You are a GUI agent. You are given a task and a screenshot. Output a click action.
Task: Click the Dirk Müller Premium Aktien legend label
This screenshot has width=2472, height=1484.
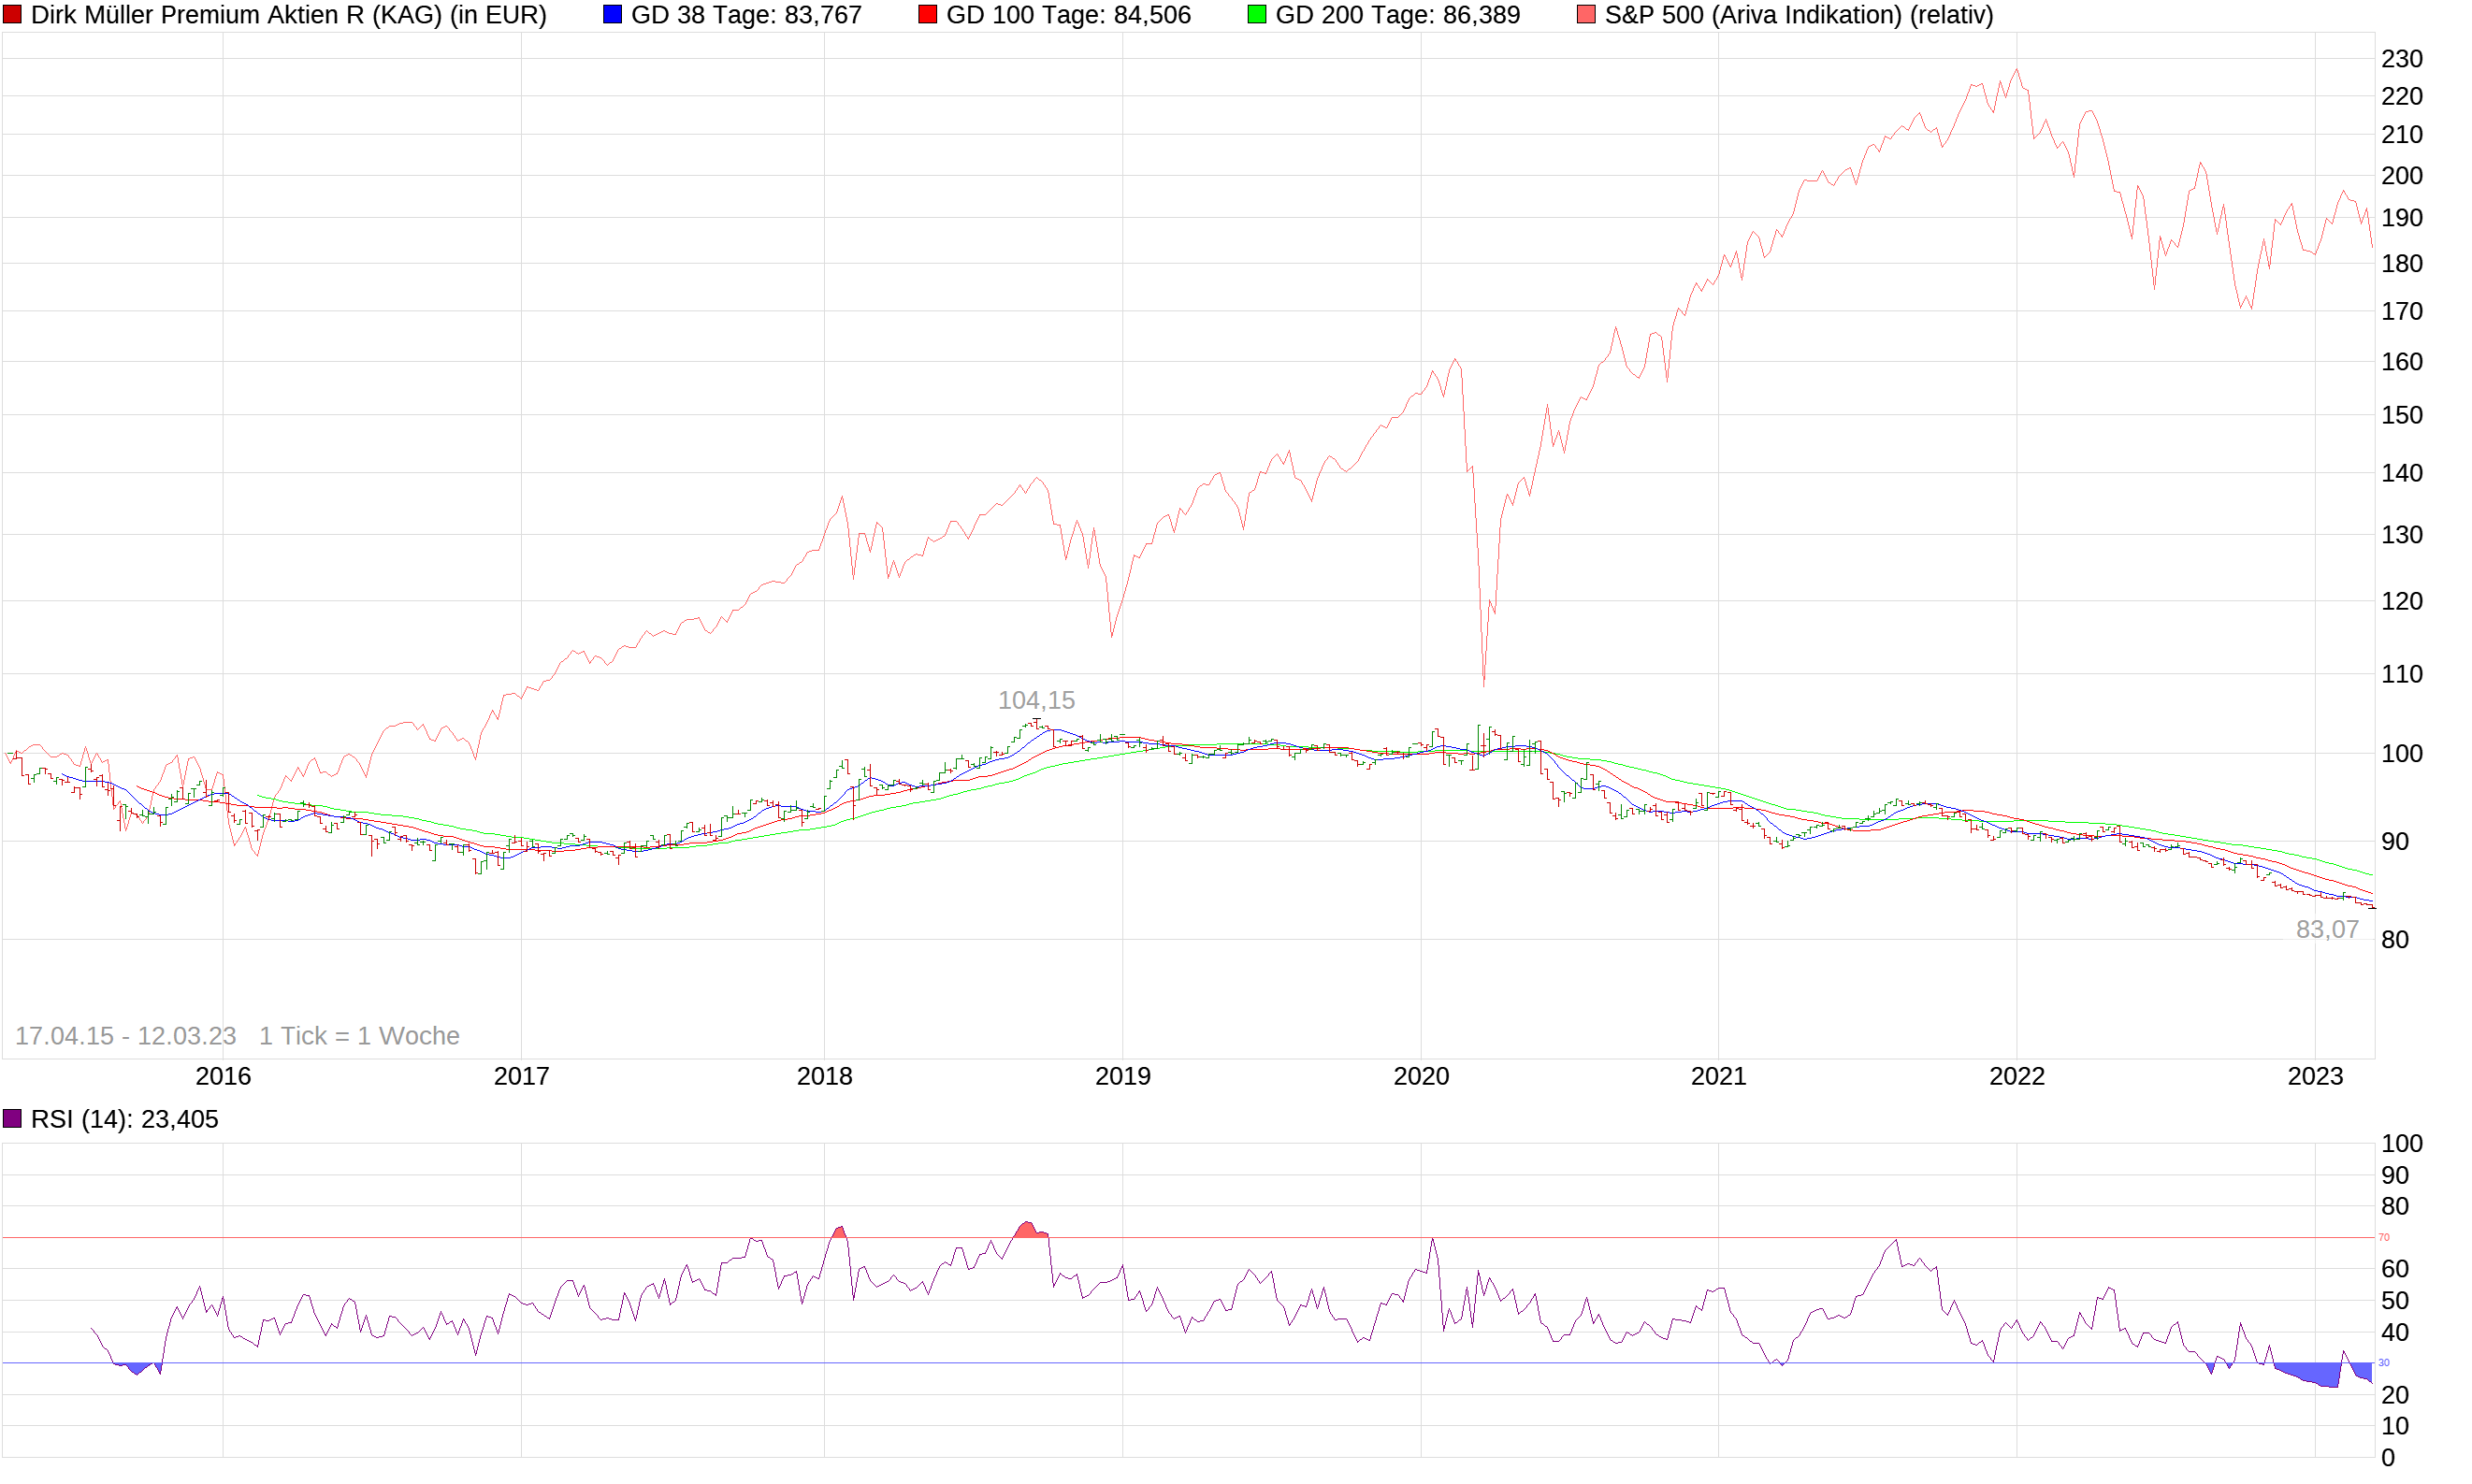tap(288, 15)
